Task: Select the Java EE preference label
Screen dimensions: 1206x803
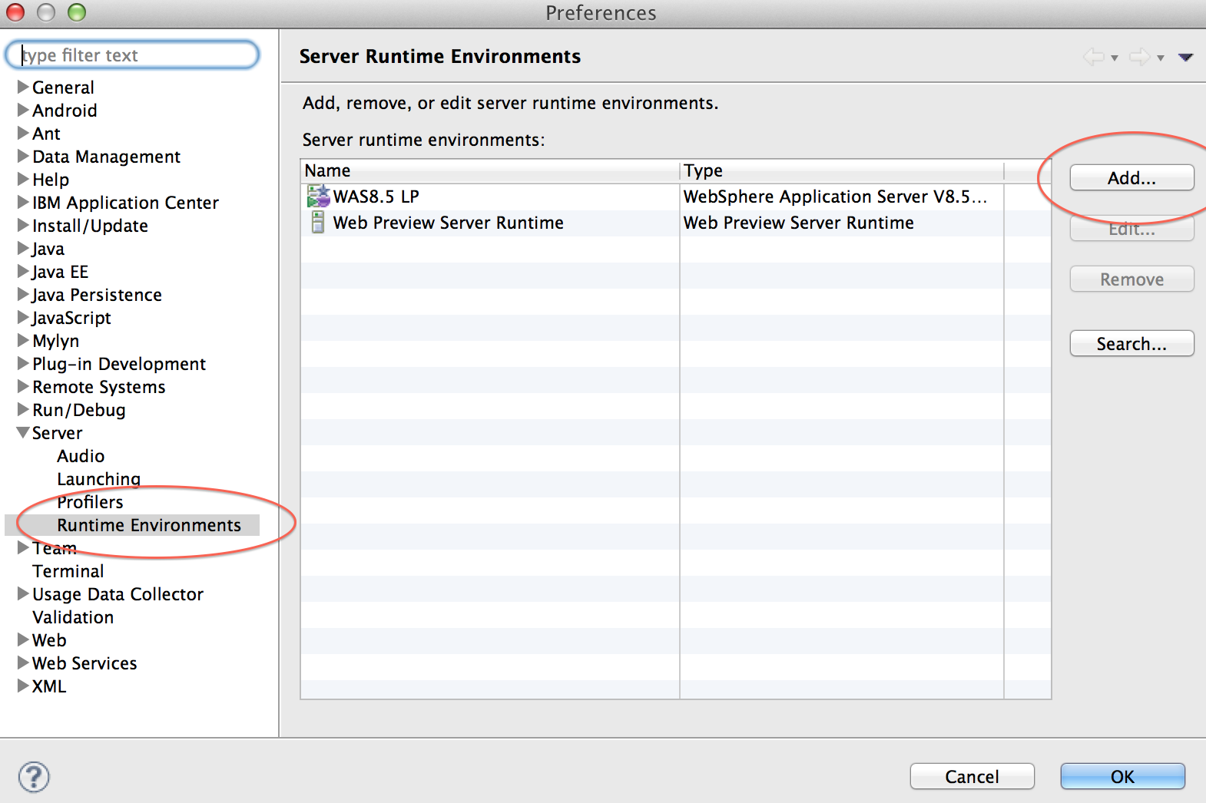Action: [60, 272]
